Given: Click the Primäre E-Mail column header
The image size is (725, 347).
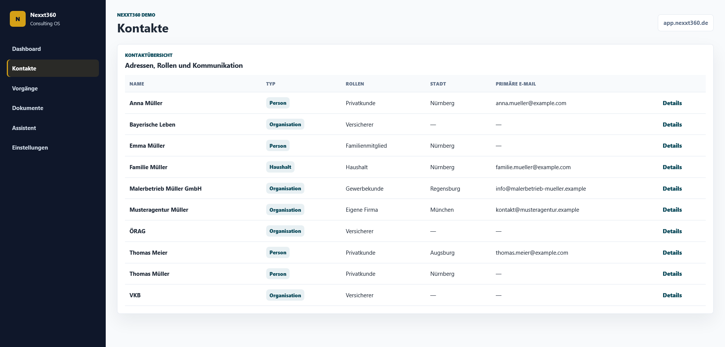Looking at the screenshot, I should click(516, 84).
